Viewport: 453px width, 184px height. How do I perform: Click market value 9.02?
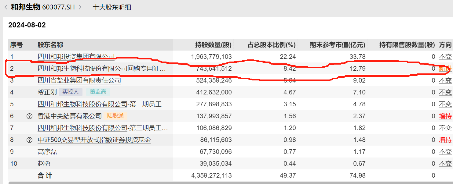tap(360, 80)
